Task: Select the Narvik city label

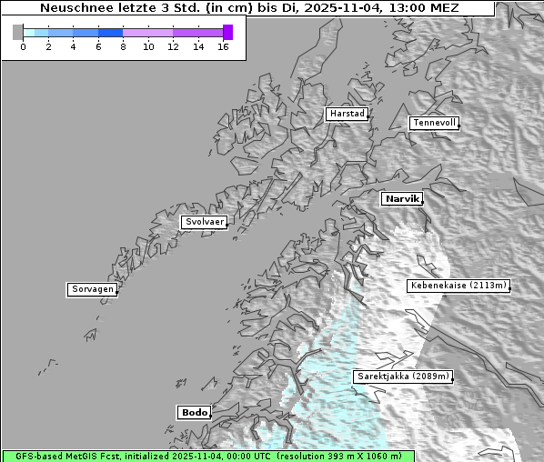Action: [402, 199]
